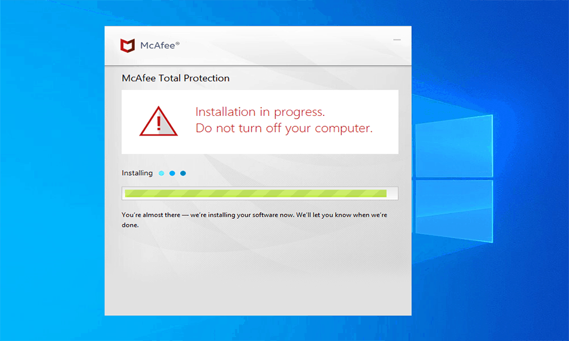Click the middle blue installing dot

(172, 173)
